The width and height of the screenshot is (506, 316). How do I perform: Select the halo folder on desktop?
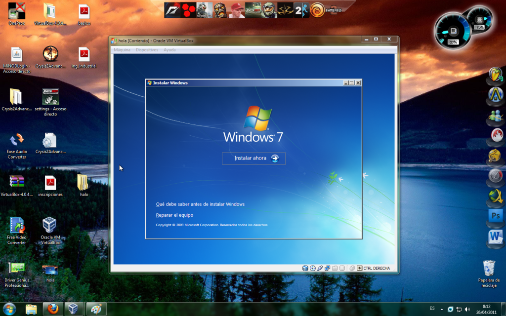(84, 186)
